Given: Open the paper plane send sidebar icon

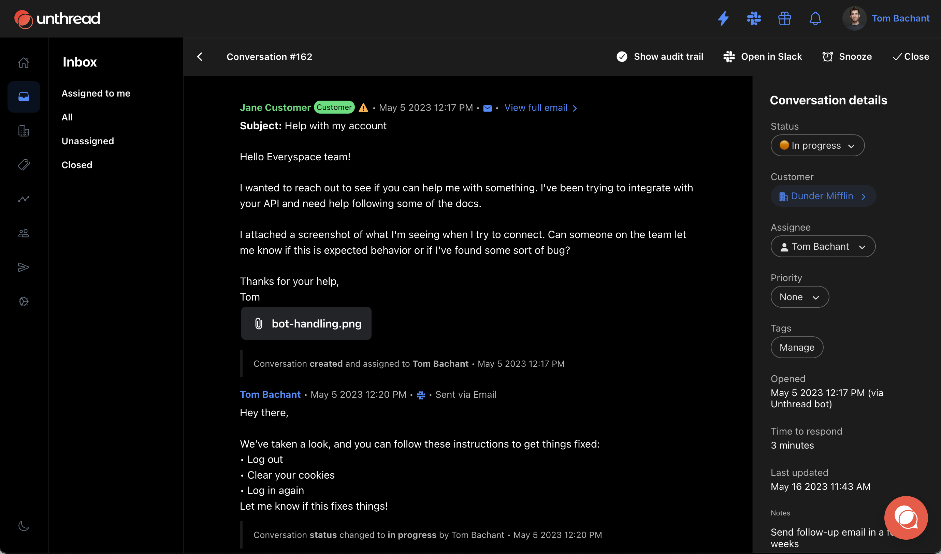Looking at the screenshot, I should [24, 267].
